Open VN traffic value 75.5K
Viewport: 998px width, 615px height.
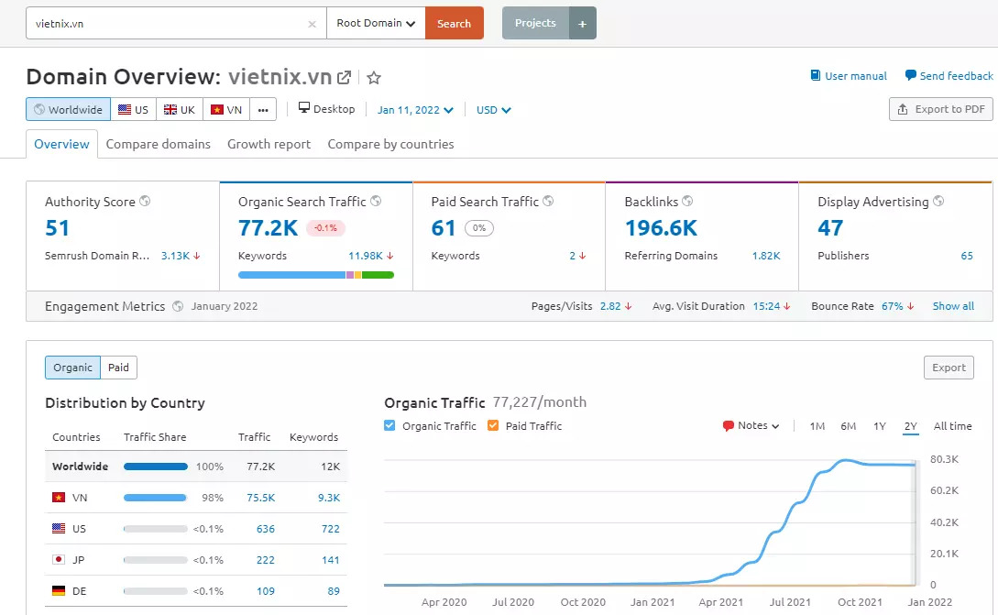tap(261, 497)
